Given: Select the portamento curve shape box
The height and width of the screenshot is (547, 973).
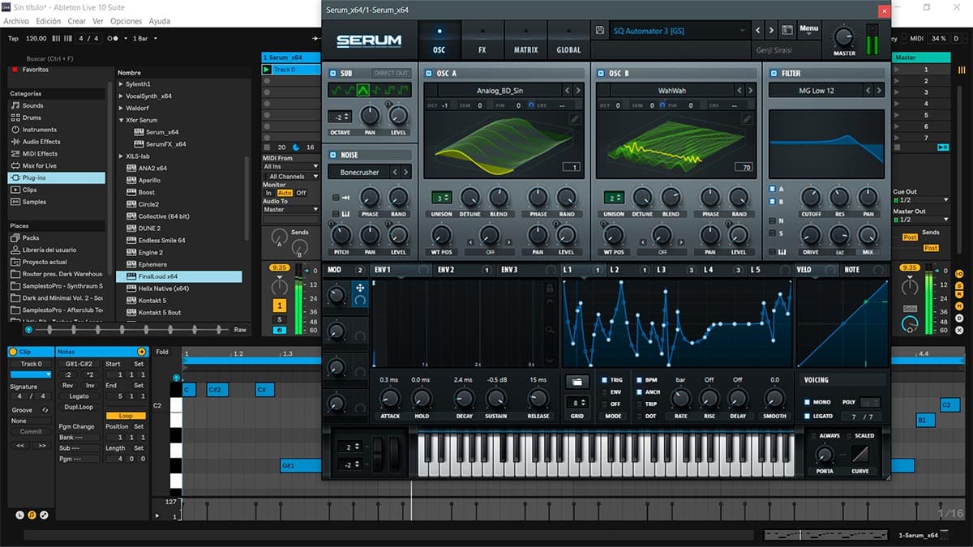Looking at the screenshot, I should point(859,455).
